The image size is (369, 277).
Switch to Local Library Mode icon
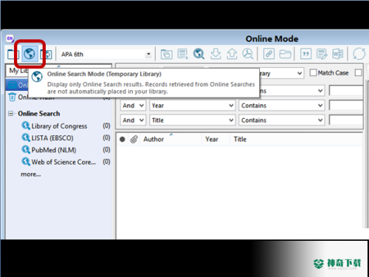coord(13,54)
